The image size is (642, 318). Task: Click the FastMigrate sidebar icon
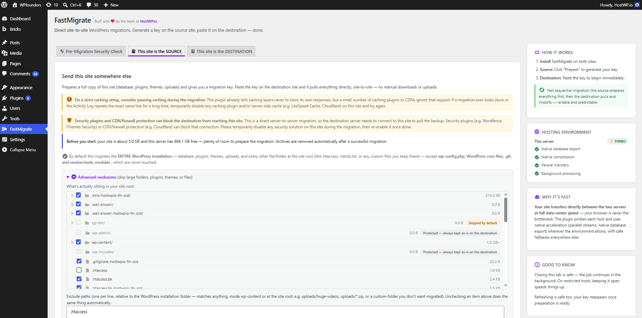(x=4, y=129)
